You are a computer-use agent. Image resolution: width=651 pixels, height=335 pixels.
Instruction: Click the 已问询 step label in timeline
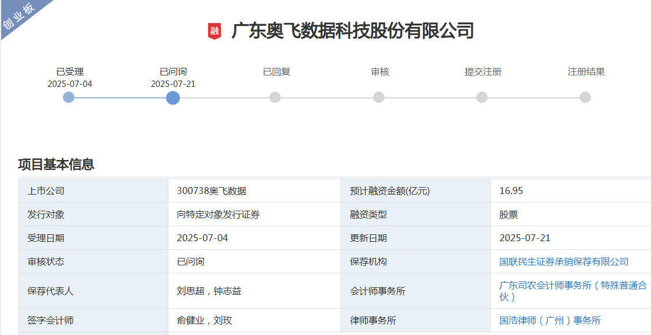click(x=173, y=72)
